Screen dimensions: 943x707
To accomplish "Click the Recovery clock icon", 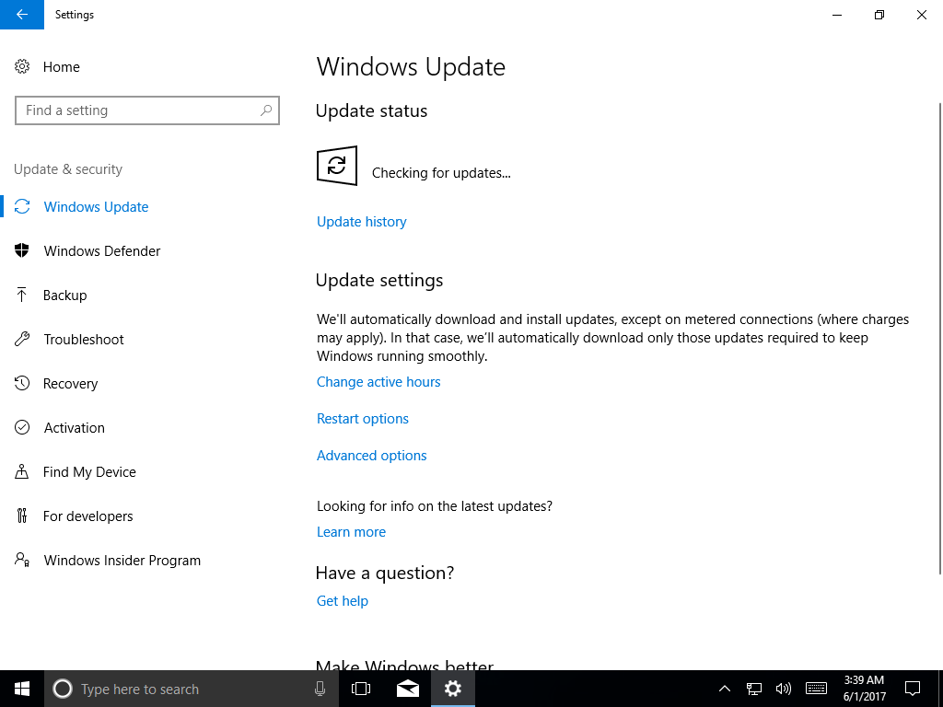I will point(22,384).
